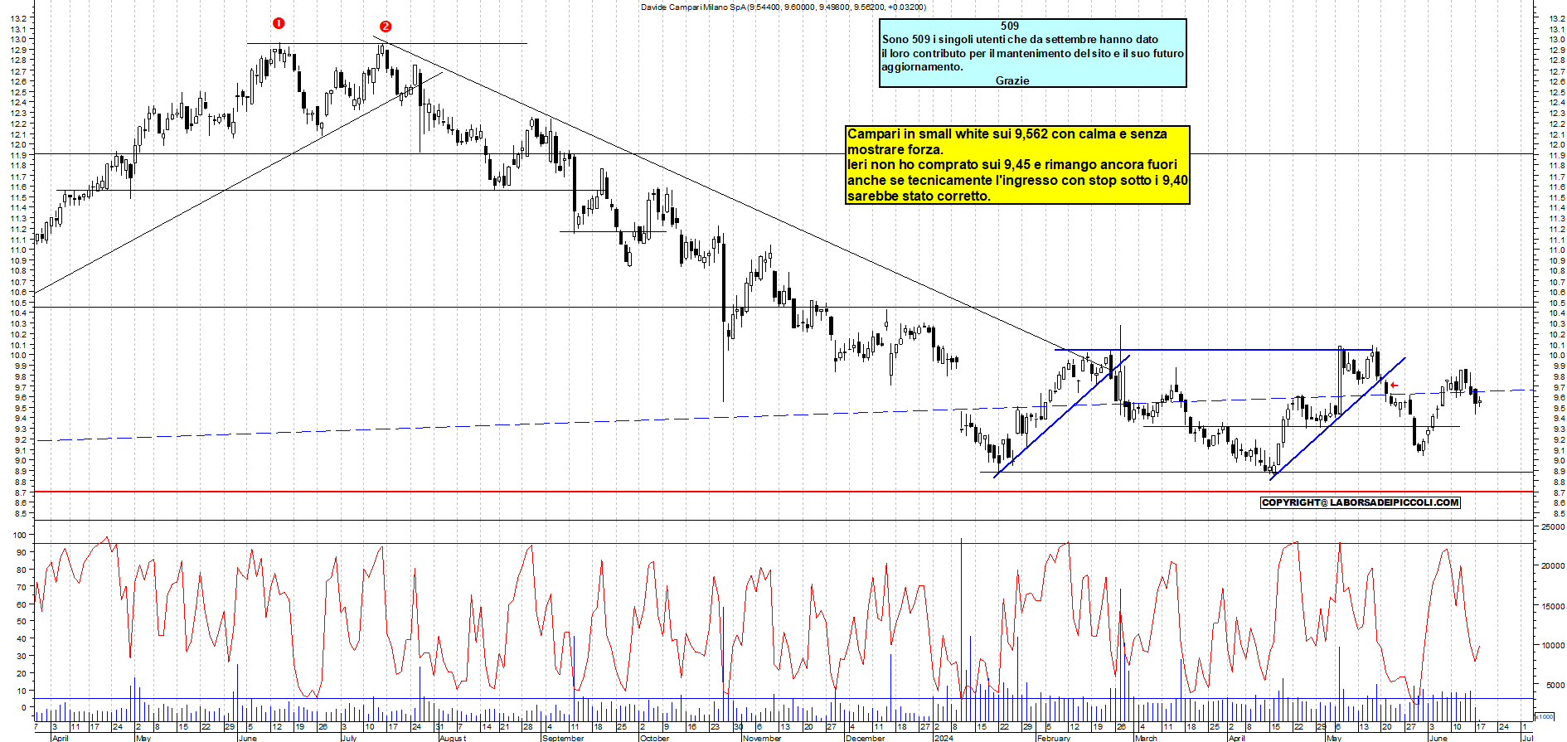The height and width of the screenshot is (742, 1567).
Task: Click the "2024" year label on the time axis
Action: [x=944, y=738]
